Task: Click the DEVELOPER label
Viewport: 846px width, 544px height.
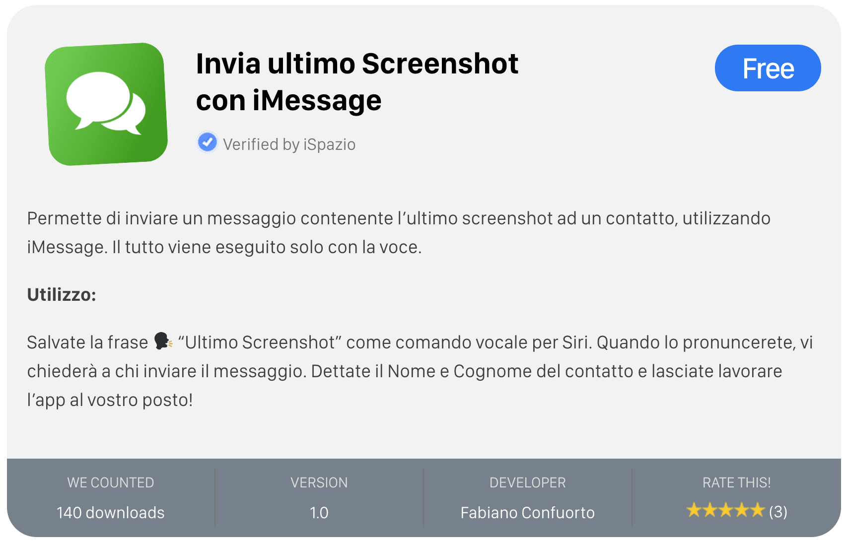Action: pos(527,482)
